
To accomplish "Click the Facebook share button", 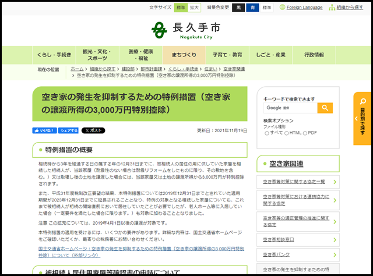I will (x=68, y=130).
